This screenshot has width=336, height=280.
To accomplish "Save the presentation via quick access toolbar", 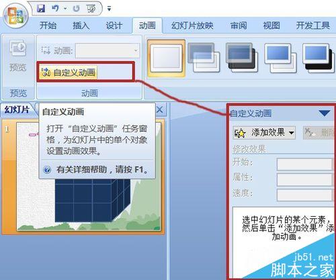I will point(41,9).
